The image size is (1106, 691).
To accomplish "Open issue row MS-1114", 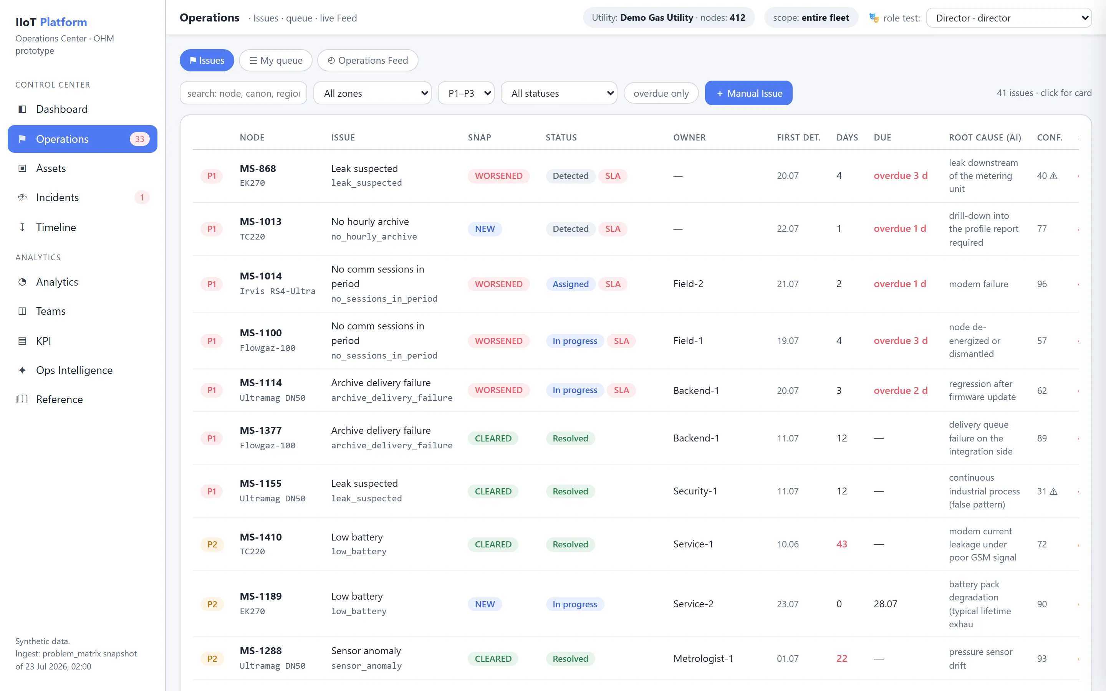I will click(636, 390).
